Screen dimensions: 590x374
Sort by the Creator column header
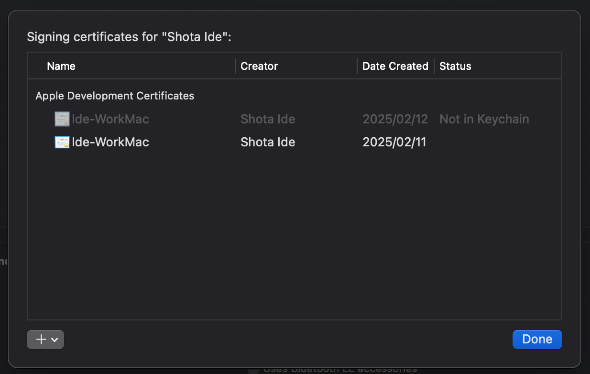click(x=259, y=66)
